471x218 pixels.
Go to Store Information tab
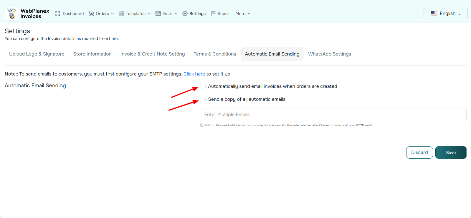tap(92, 54)
